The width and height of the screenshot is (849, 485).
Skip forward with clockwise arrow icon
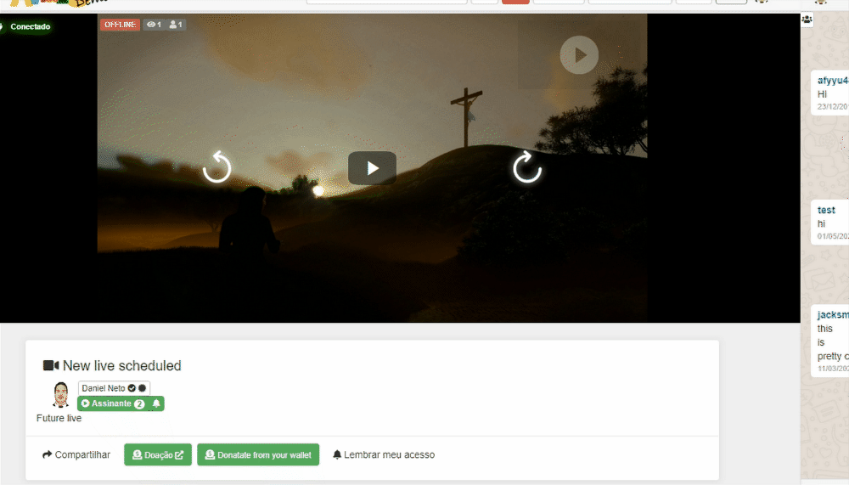pyautogui.click(x=527, y=167)
